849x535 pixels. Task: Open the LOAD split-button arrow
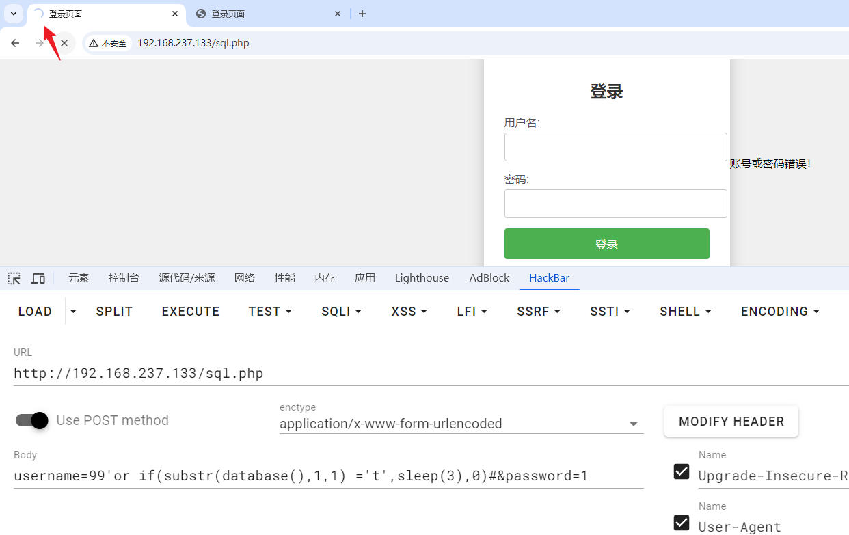point(74,312)
